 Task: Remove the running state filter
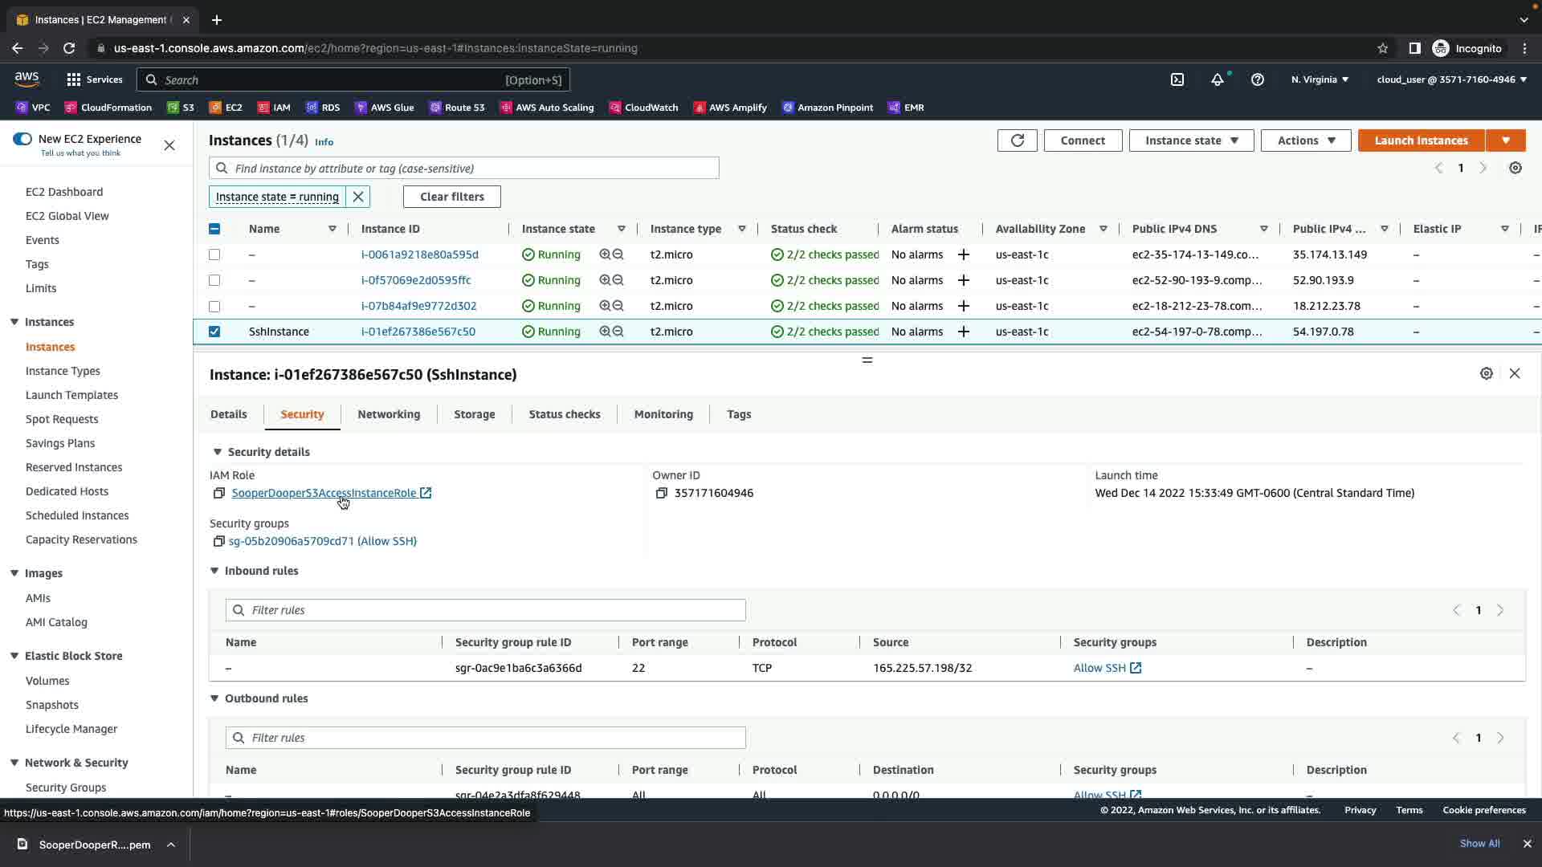click(358, 197)
